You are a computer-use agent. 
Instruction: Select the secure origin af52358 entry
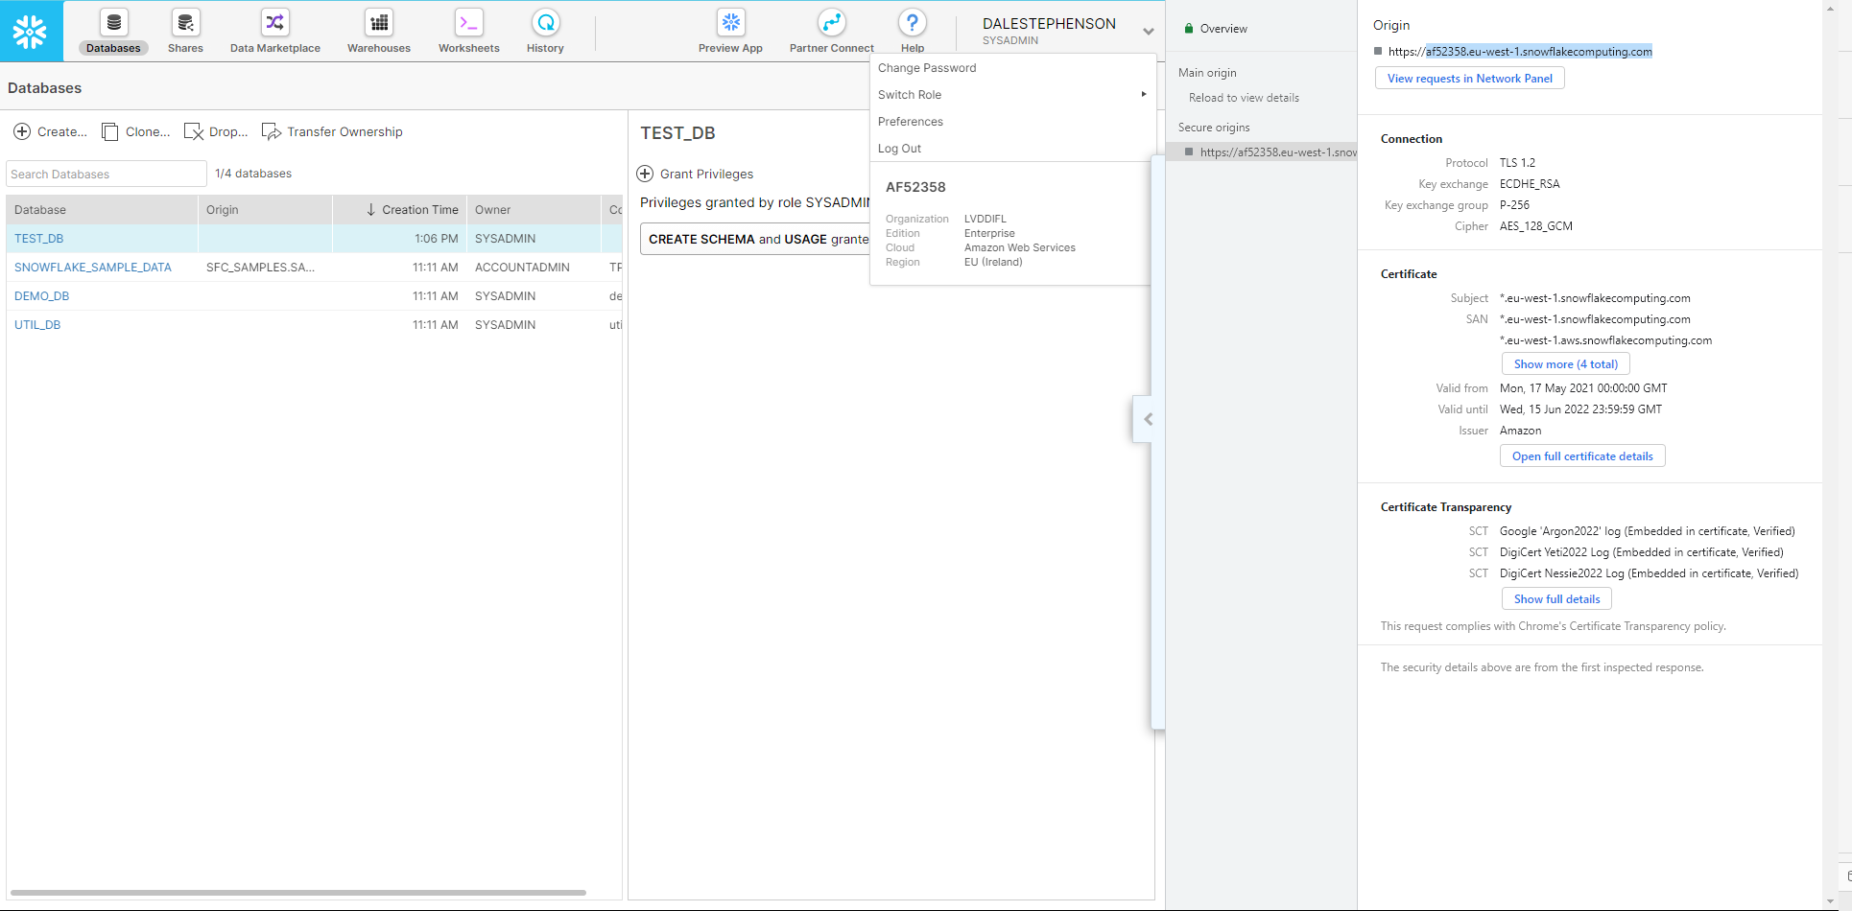point(1262,152)
